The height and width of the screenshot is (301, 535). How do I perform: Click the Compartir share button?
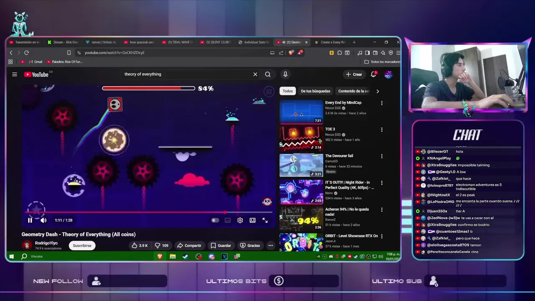tap(189, 246)
